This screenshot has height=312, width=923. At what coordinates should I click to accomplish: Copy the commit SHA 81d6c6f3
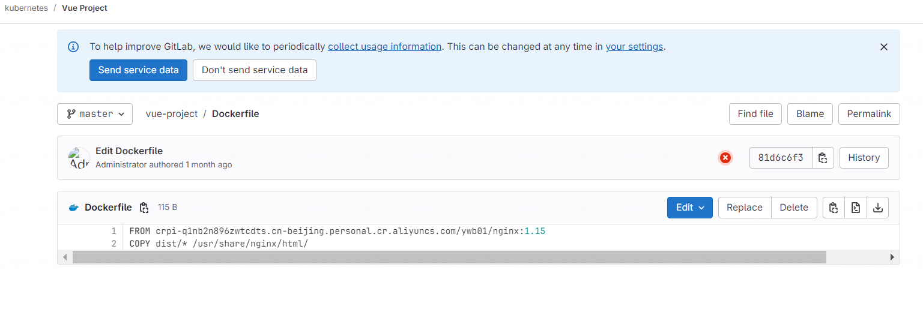point(823,158)
